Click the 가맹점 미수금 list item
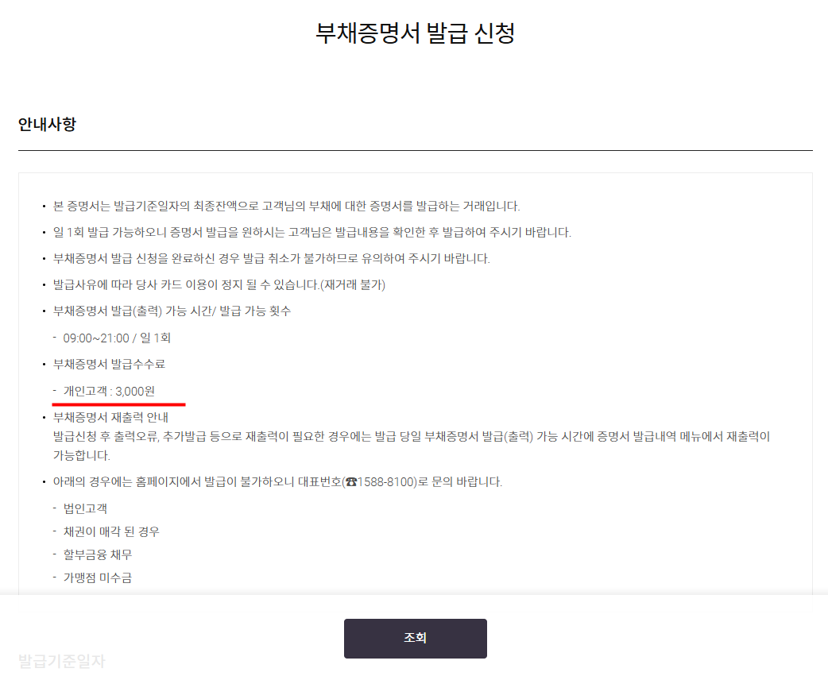 [x=98, y=577]
